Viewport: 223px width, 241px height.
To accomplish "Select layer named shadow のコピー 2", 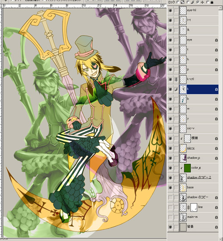I will [199, 177].
